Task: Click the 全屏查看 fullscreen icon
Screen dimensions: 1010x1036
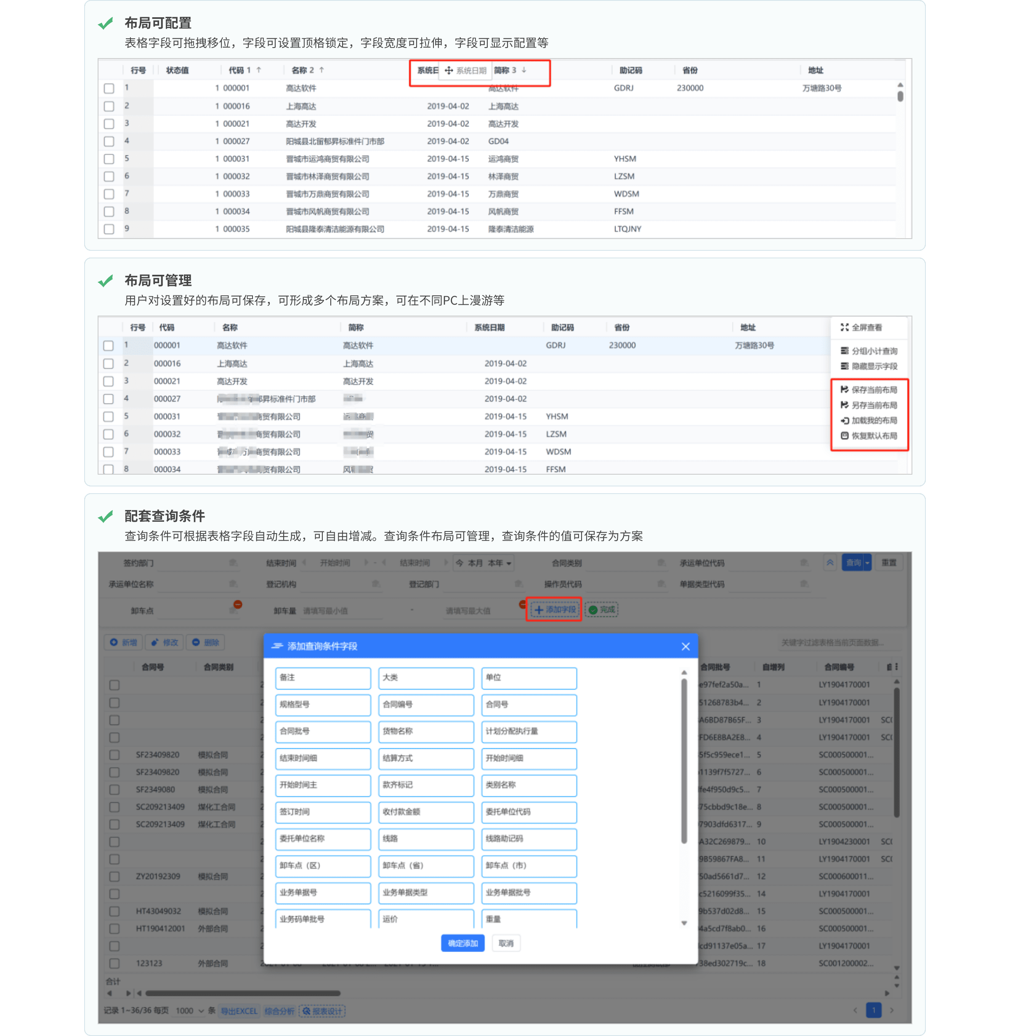Action: pyautogui.click(x=845, y=327)
